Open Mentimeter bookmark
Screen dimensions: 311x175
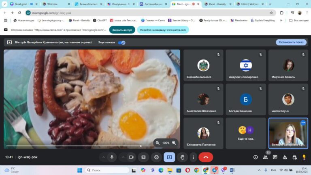(239, 20)
